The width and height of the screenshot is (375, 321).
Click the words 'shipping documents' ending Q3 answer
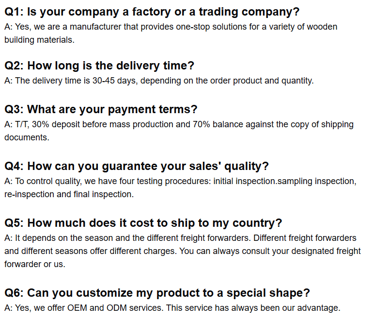coord(179,131)
